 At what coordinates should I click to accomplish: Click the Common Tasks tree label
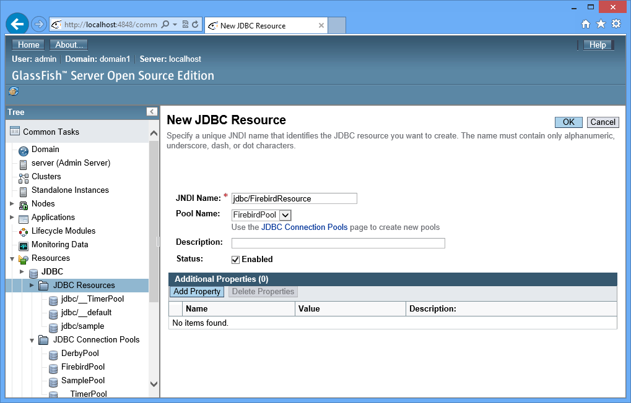51,132
